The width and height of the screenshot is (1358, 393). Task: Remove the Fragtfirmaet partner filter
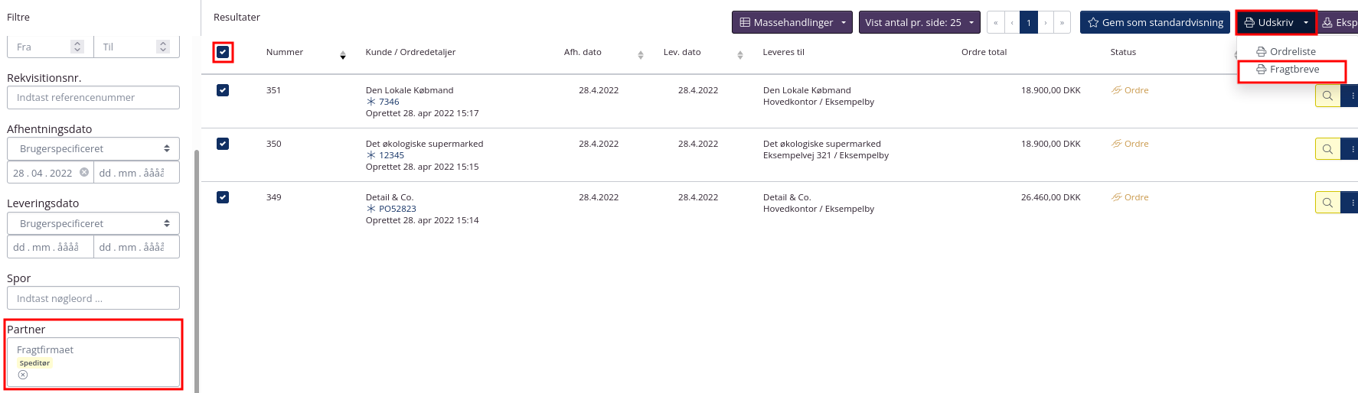pyautogui.click(x=23, y=375)
